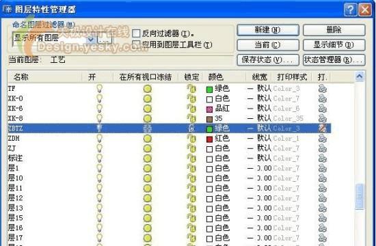This screenshot has height=246, width=376.
Task: Sort by the 开 column header
Action: (97, 77)
